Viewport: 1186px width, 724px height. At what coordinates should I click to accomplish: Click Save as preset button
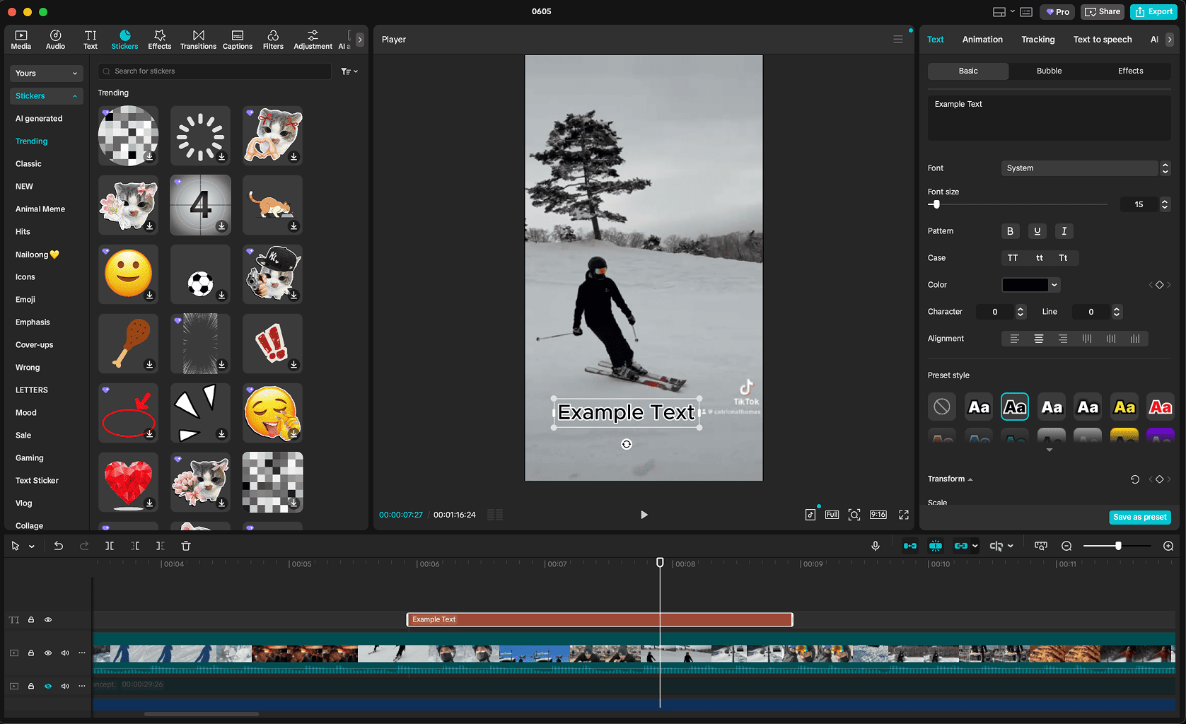pos(1139,518)
